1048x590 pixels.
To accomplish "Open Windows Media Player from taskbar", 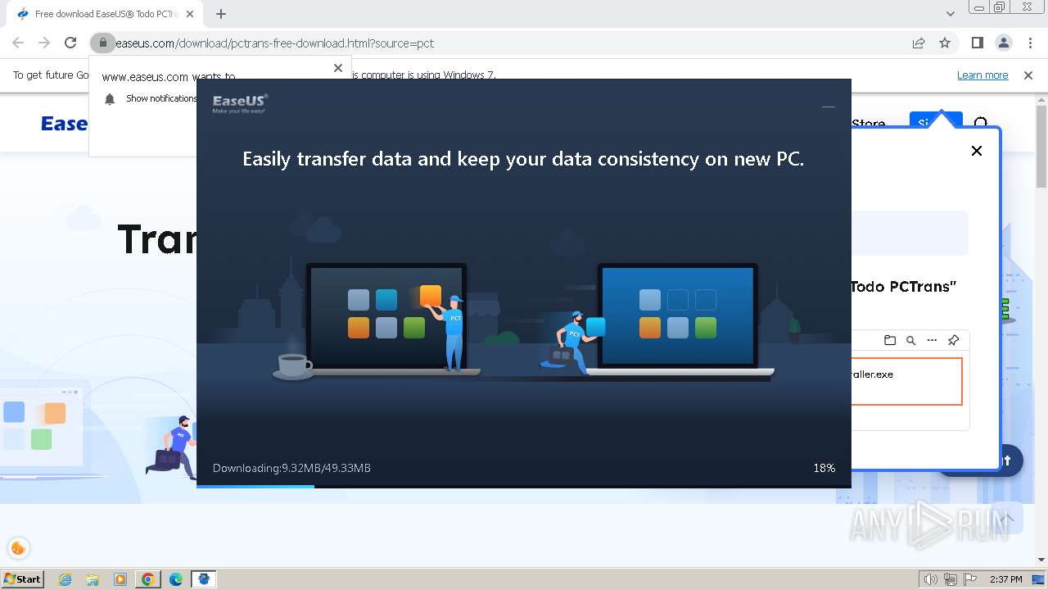I will click(120, 579).
